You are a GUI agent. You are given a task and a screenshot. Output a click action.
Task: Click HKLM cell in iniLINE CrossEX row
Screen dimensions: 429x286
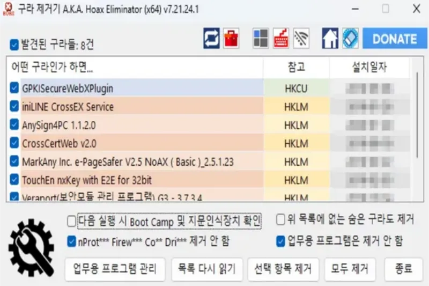tap(297, 107)
